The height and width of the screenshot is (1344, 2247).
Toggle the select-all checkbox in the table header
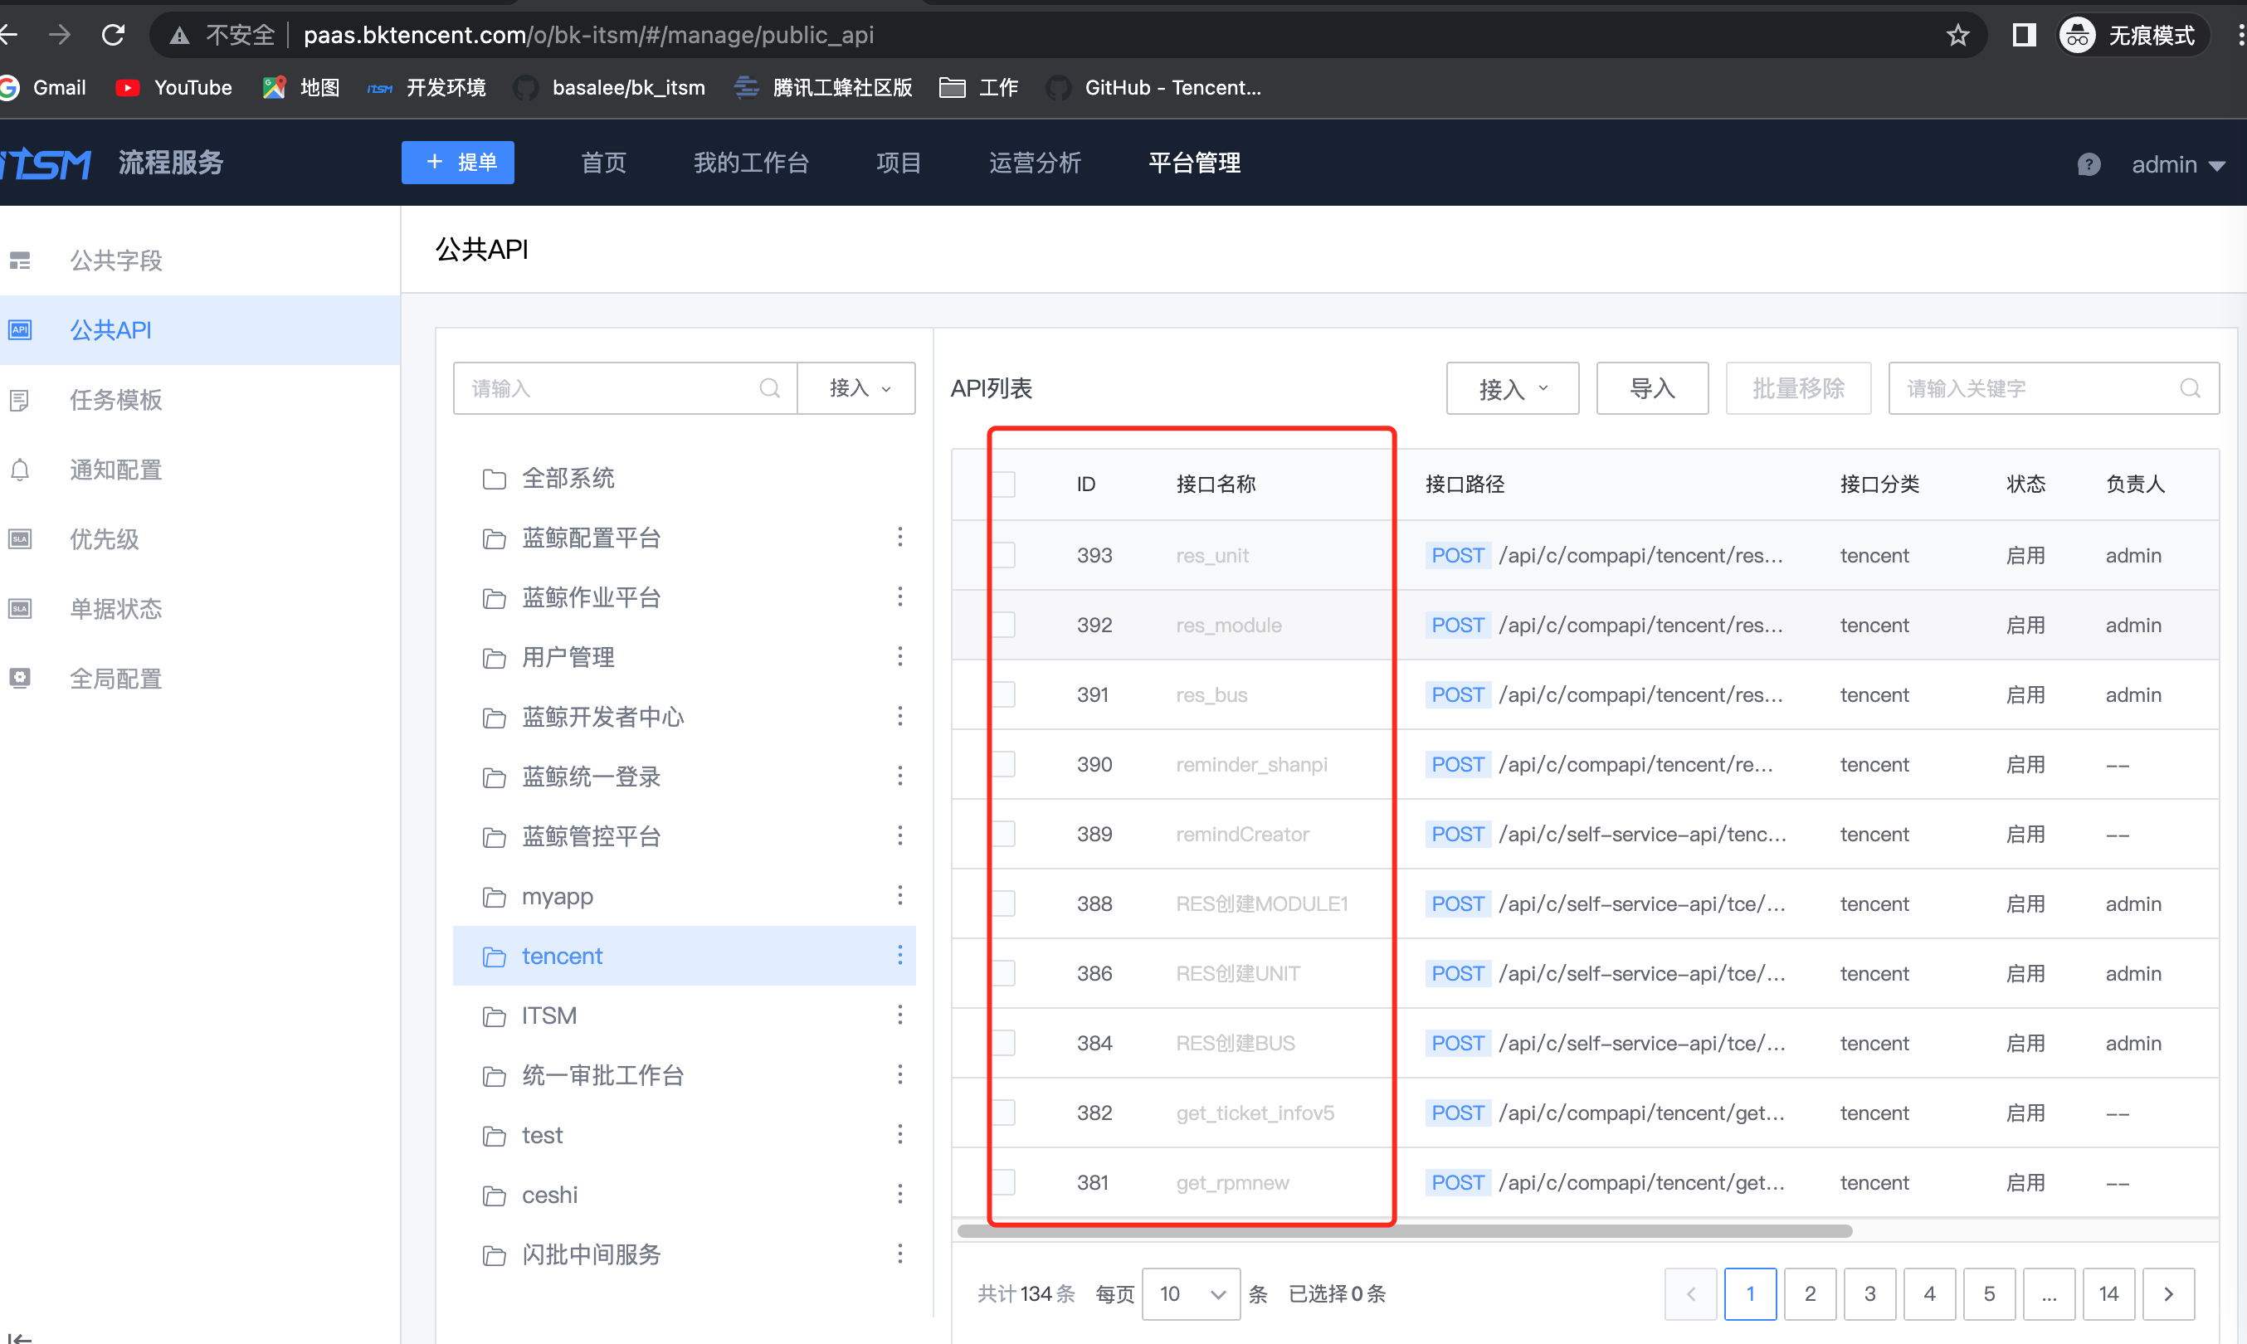[1002, 484]
